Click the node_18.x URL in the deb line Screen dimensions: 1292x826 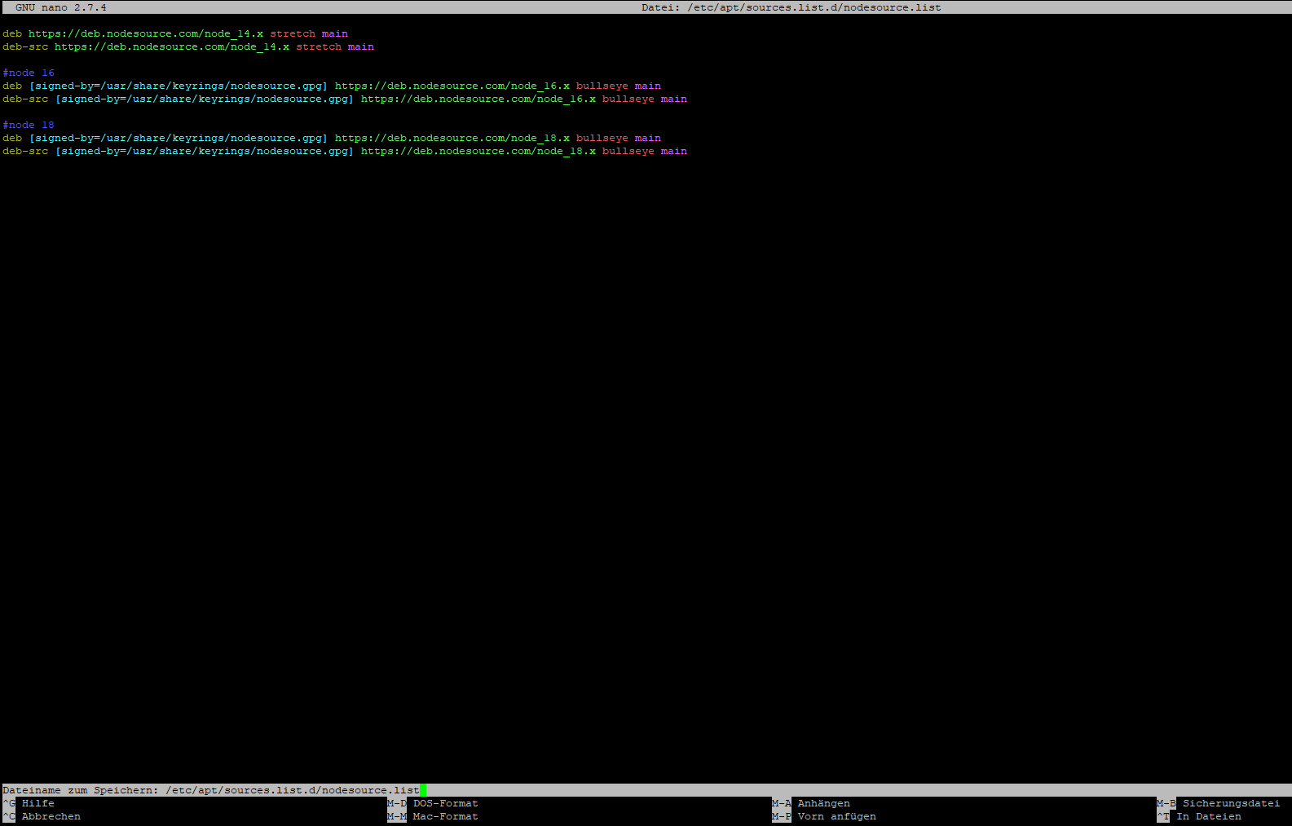[452, 138]
